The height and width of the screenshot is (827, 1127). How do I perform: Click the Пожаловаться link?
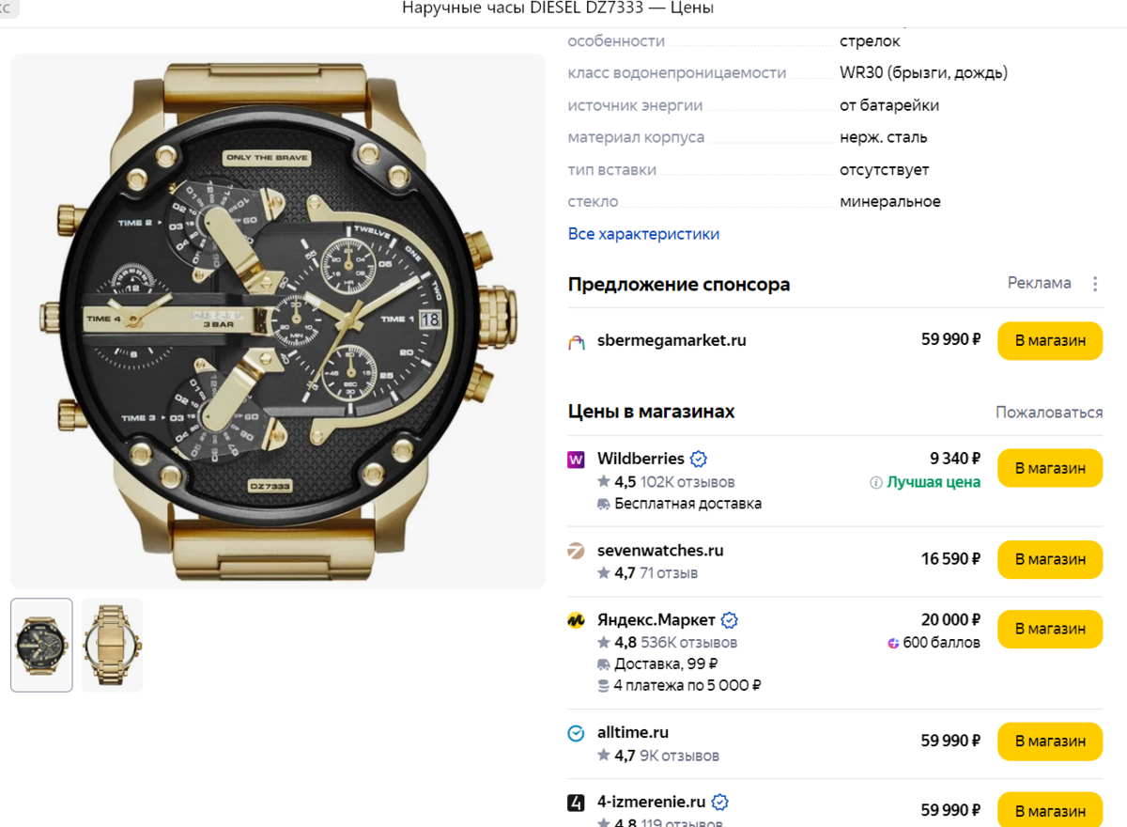pyautogui.click(x=1049, y=413)
